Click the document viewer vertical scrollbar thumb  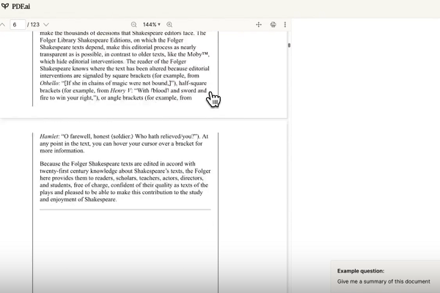click(289, 45)
